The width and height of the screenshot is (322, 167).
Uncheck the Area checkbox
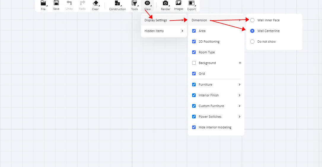[194, 31]
